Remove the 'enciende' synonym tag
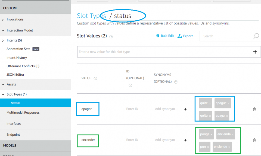Image resolution: width=261 pixels, height=156 pixels. 229,147
